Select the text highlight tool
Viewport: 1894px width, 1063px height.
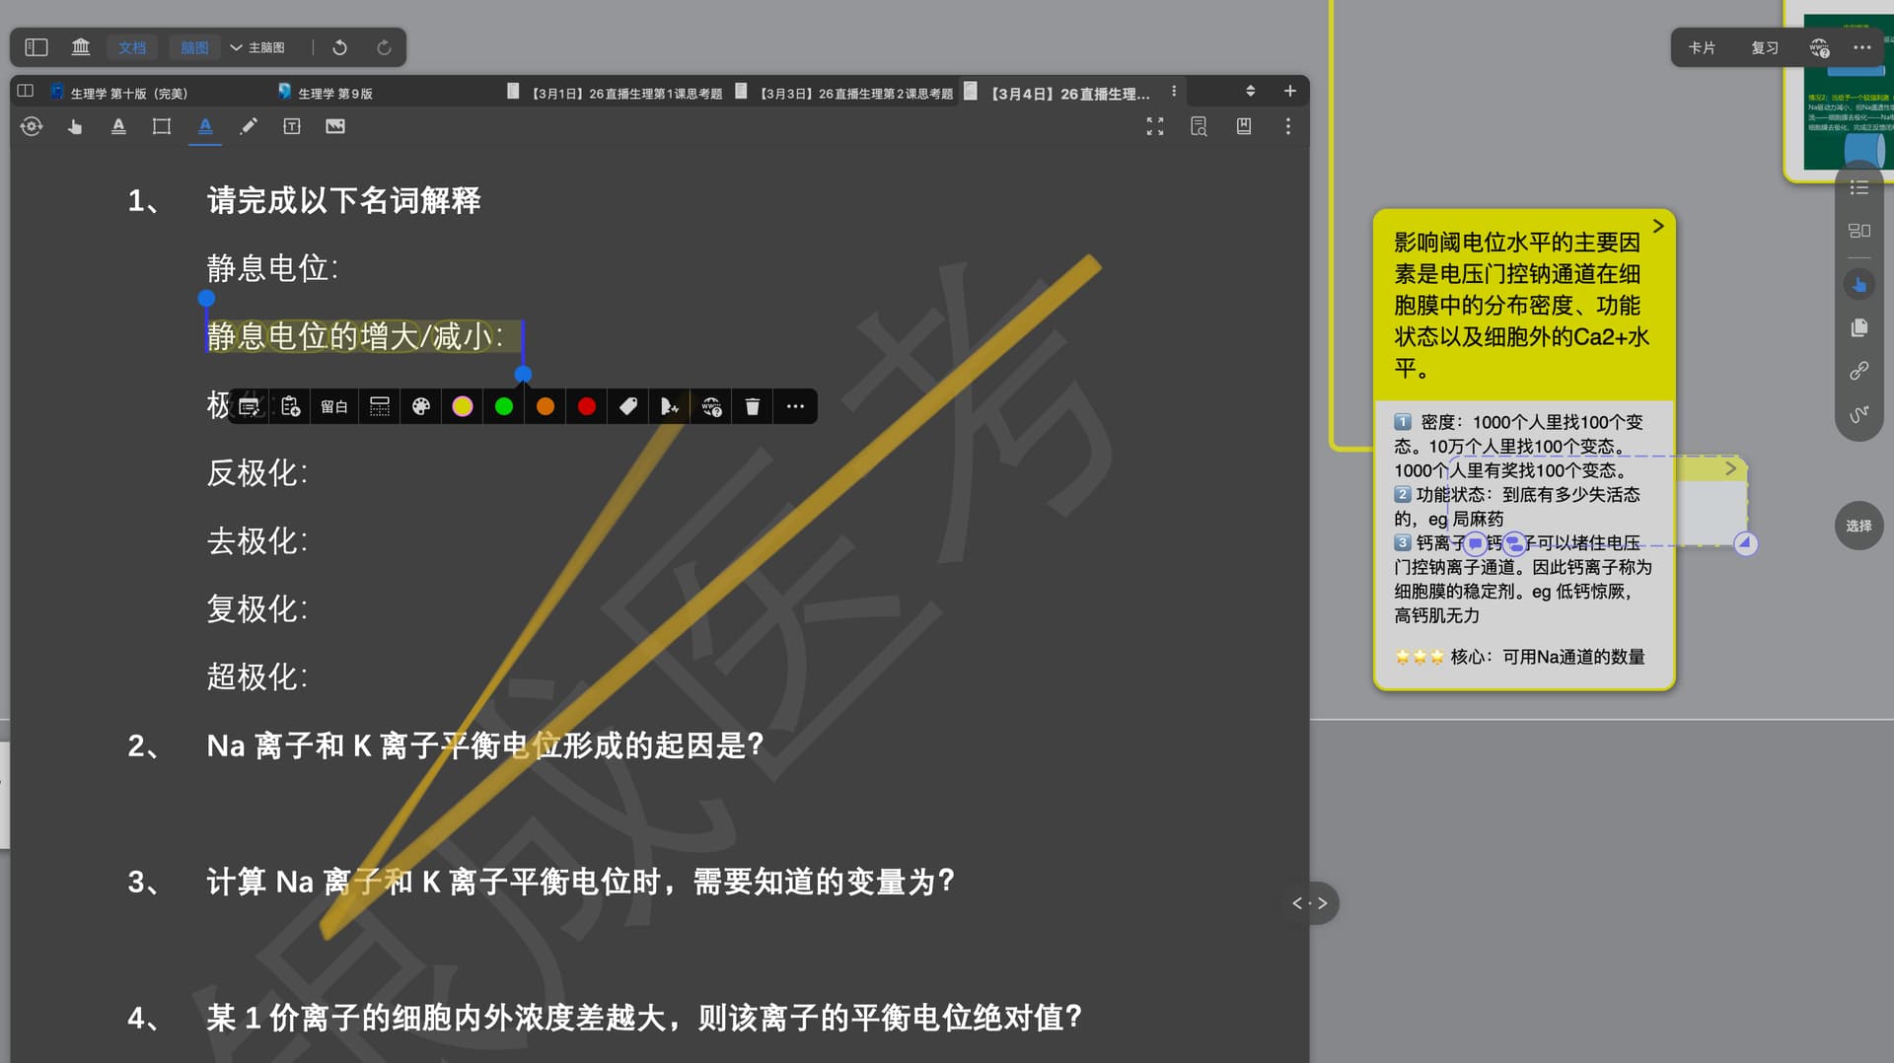point(118,126)
